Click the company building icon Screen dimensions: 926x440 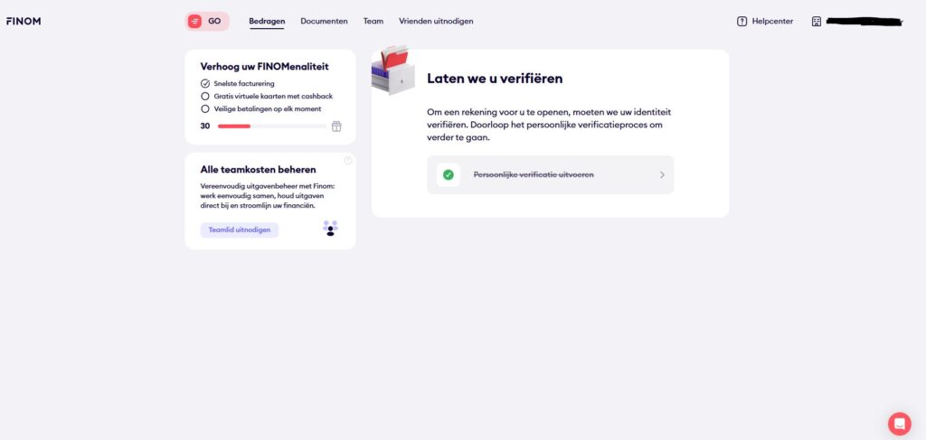coord(817,21)
